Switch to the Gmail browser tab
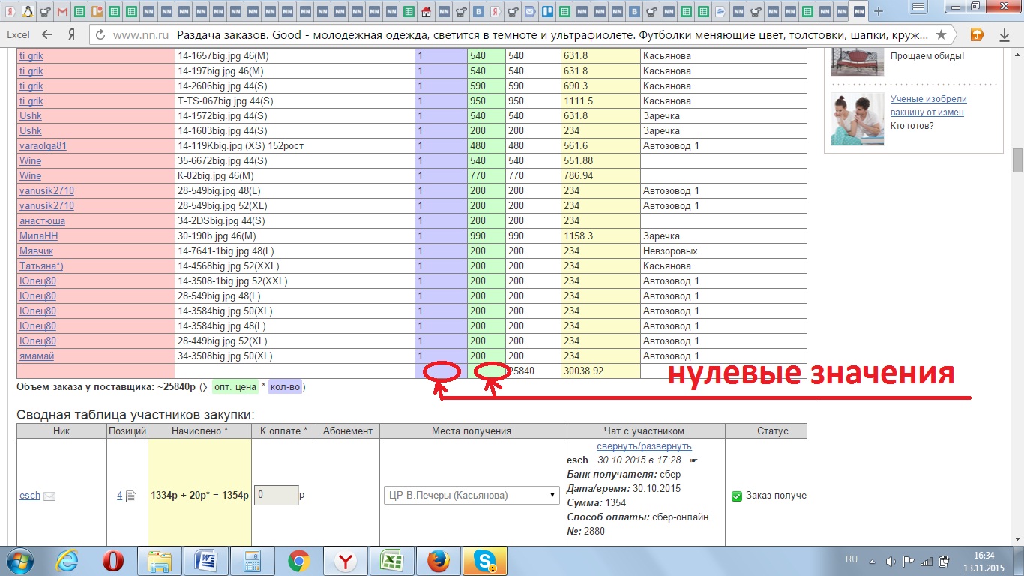This screenshot has height=576, width=1024. pyautogui.click(x=62, y=11)
